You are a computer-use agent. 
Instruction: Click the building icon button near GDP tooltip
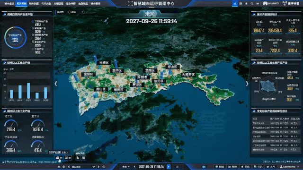pos(78,158)
